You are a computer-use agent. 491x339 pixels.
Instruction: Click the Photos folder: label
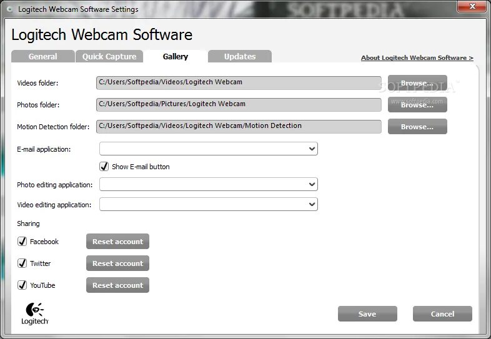click(38, 105)
